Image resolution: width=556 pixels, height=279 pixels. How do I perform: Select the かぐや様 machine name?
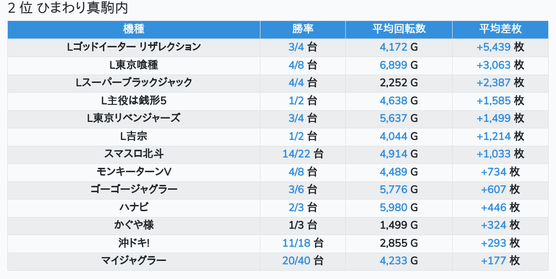pos(134,225)
